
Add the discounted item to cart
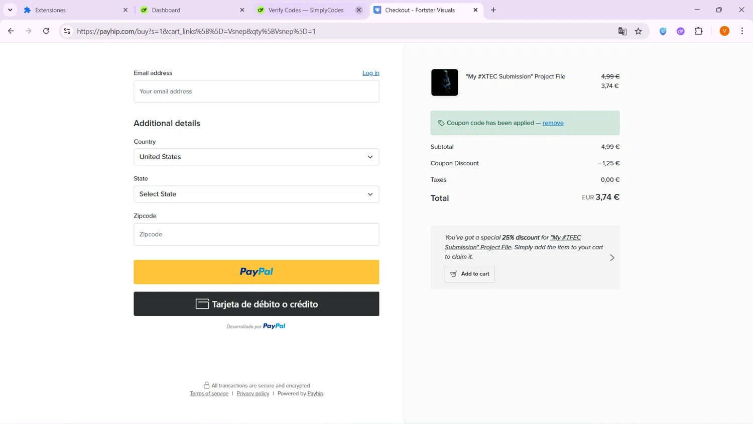(470, 274)
